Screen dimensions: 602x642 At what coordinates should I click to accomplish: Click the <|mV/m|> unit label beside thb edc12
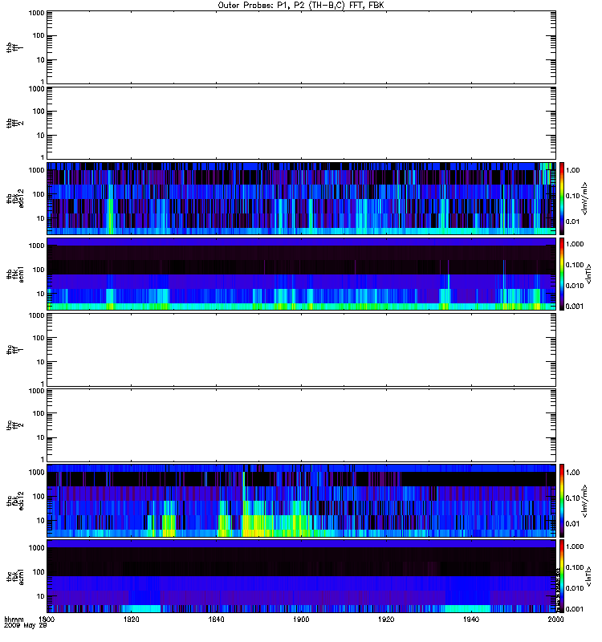point(585,198)
